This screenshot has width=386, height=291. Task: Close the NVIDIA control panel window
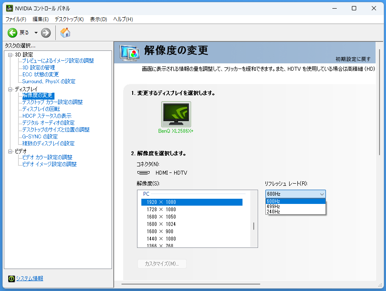(374, 8)
